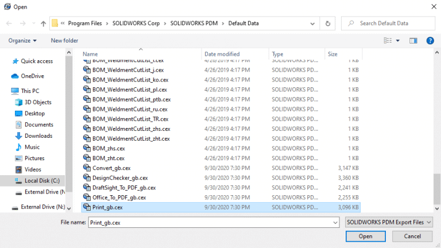Viewport: 441px width, 248px height.
Task: Select BOM_WeldmentCutList_ru.cex file icon
Action: coord(87,109)
